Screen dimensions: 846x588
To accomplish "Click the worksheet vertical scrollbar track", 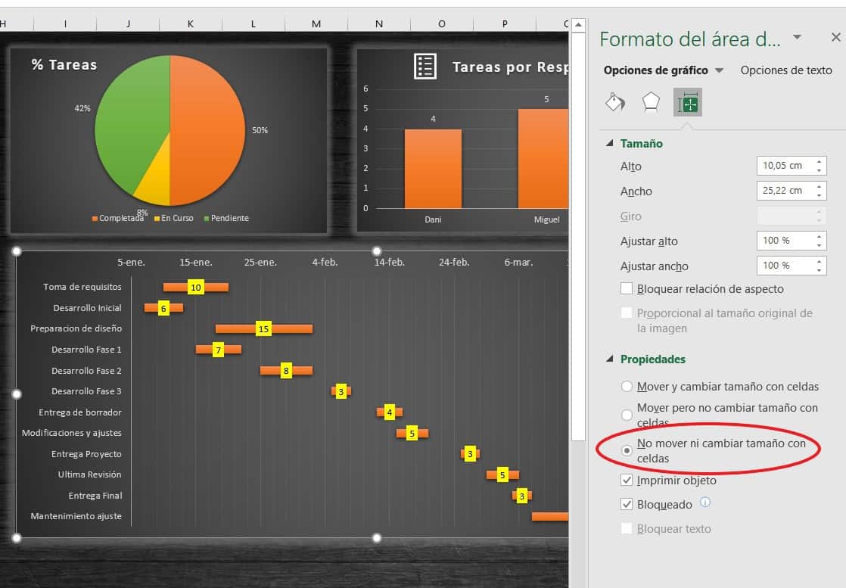I will [x=578, y=512].
